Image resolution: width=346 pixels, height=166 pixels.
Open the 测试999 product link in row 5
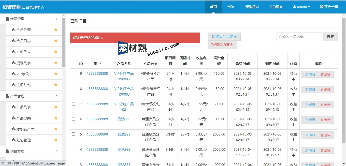124,134
